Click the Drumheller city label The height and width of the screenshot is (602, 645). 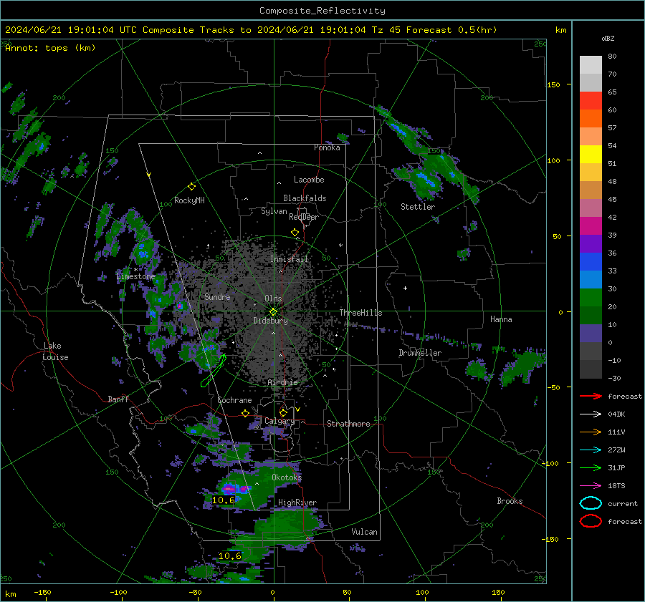[x=420, y=353]
